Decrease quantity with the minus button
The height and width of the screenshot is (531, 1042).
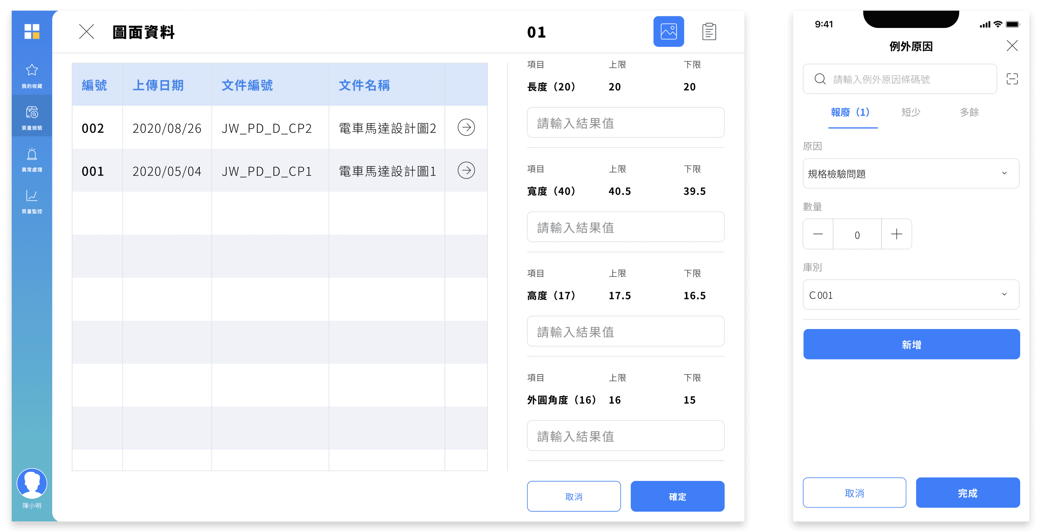[x=818, y=234]
